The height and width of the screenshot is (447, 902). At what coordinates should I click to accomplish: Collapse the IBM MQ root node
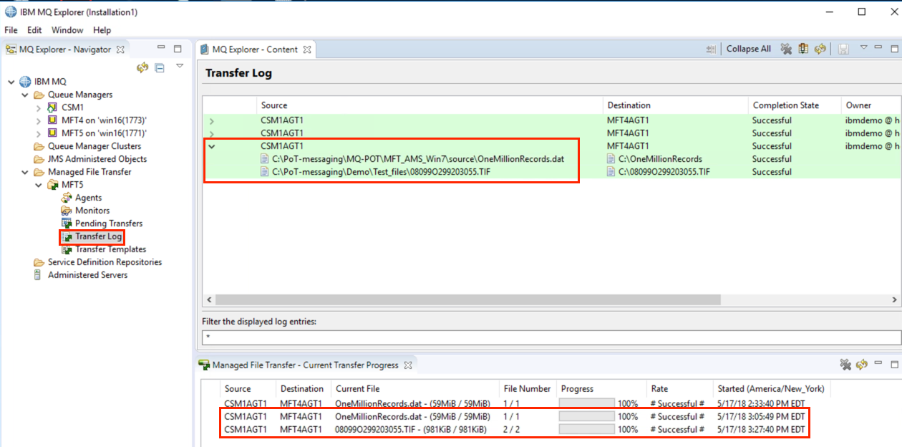[11, 82]
